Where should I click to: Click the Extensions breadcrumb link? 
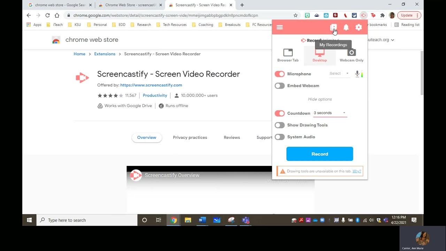105,54
